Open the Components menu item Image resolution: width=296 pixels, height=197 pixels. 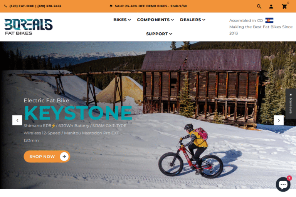click(156, 20)
